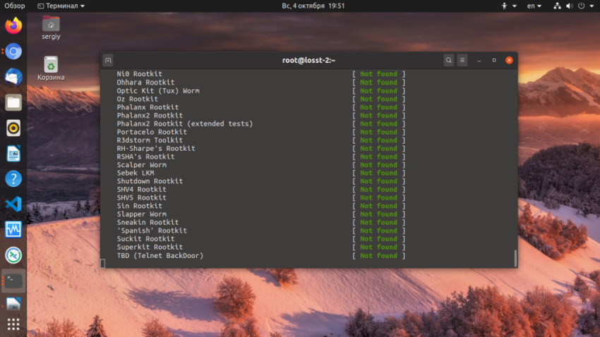Open the terminal hamburger menu
600x337 pixels.
462,61
